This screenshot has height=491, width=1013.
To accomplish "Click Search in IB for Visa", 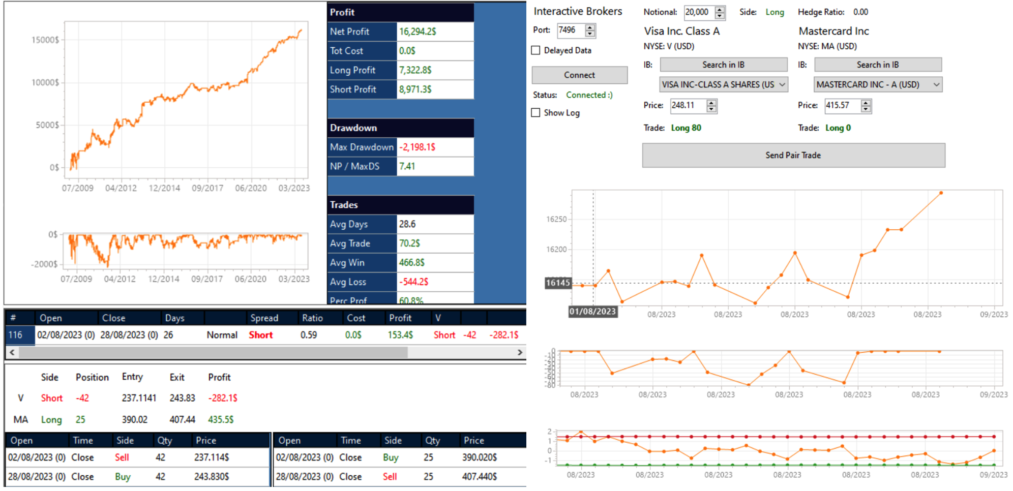I will pos(723,65).
